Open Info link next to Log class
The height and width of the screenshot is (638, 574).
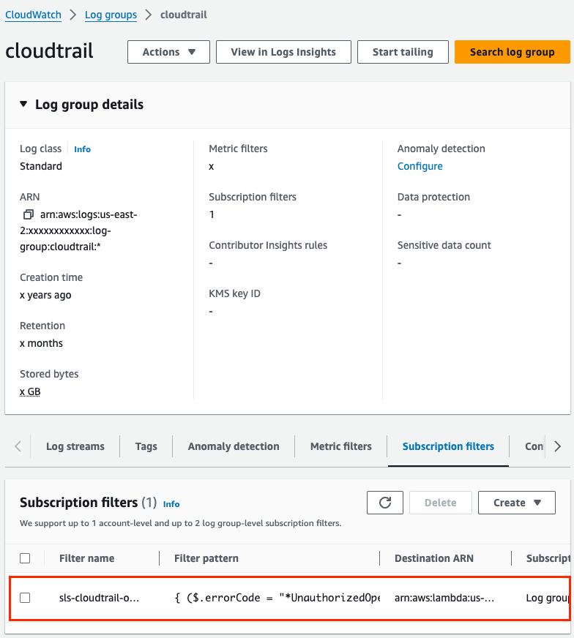point(82,149)
